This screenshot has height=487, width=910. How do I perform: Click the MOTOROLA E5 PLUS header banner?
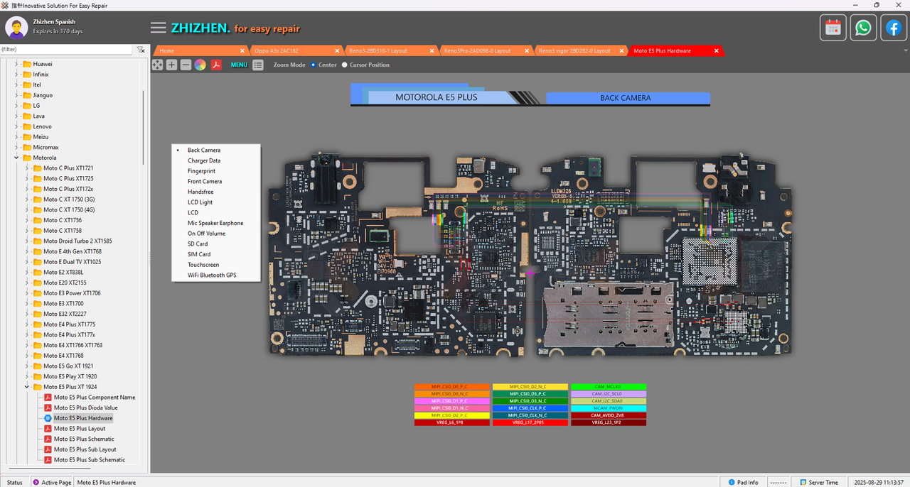tap(437, 97)
